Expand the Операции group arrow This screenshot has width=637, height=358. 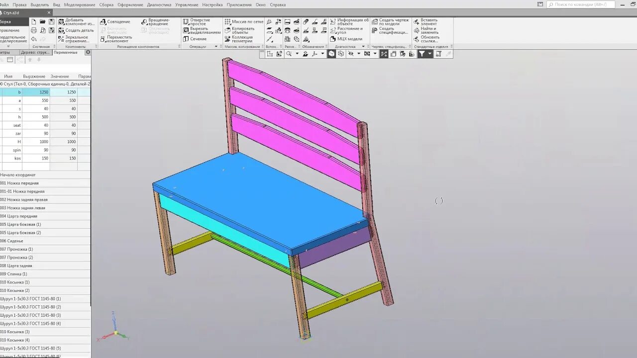[x=216, y=47]
